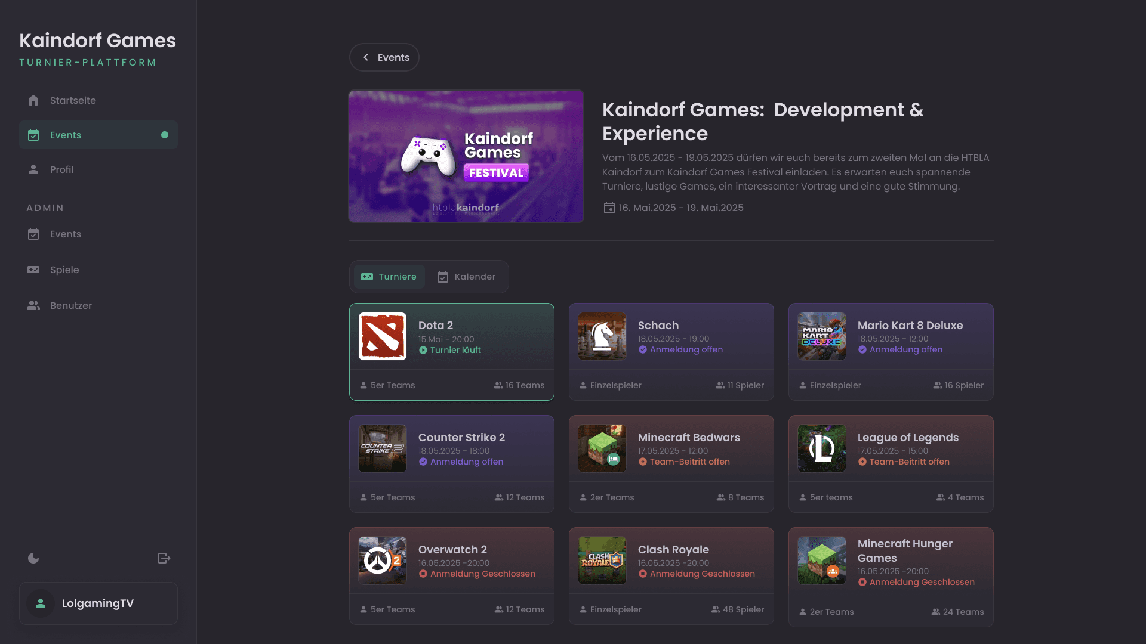Toggle dark mode with moon icon
The height and width of the screenshot is (644, 1146).
tap(33, 558)
